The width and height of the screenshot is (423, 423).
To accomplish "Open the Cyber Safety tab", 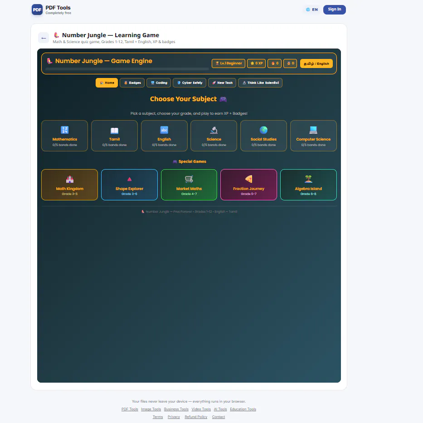I will (190, 83).
